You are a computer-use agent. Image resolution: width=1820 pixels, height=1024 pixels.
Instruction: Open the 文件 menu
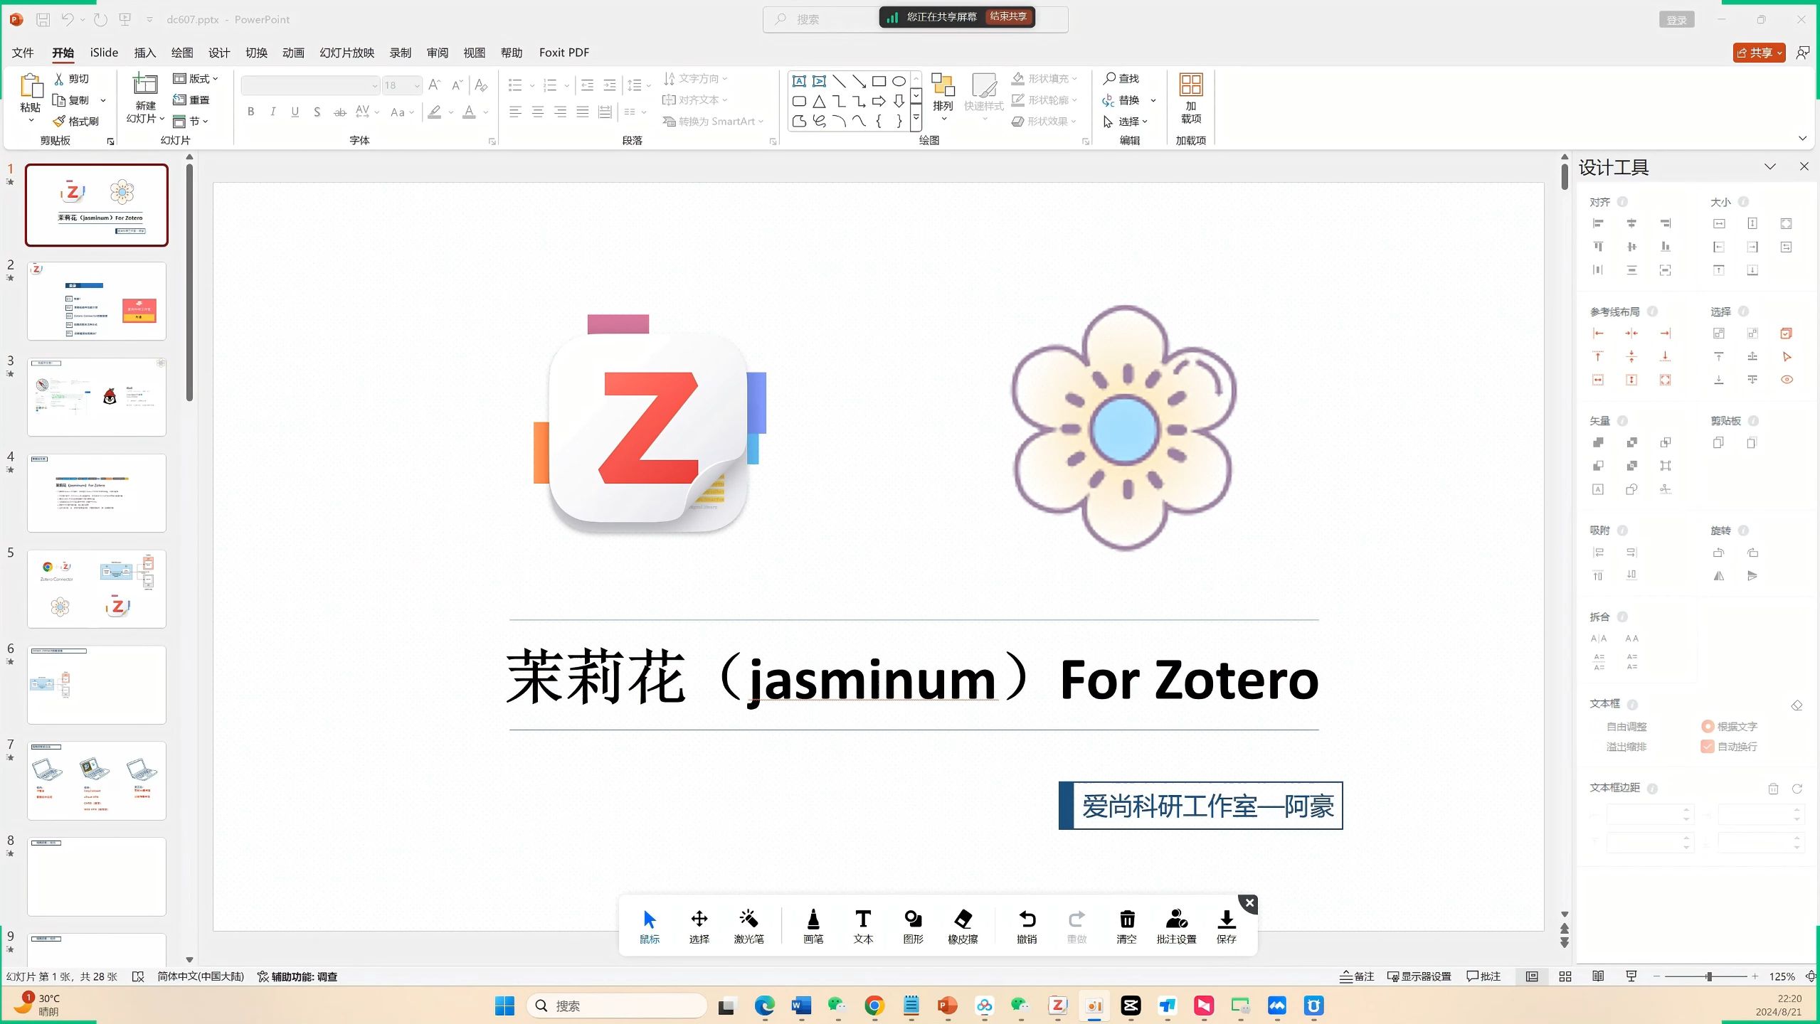pos(23,53)
